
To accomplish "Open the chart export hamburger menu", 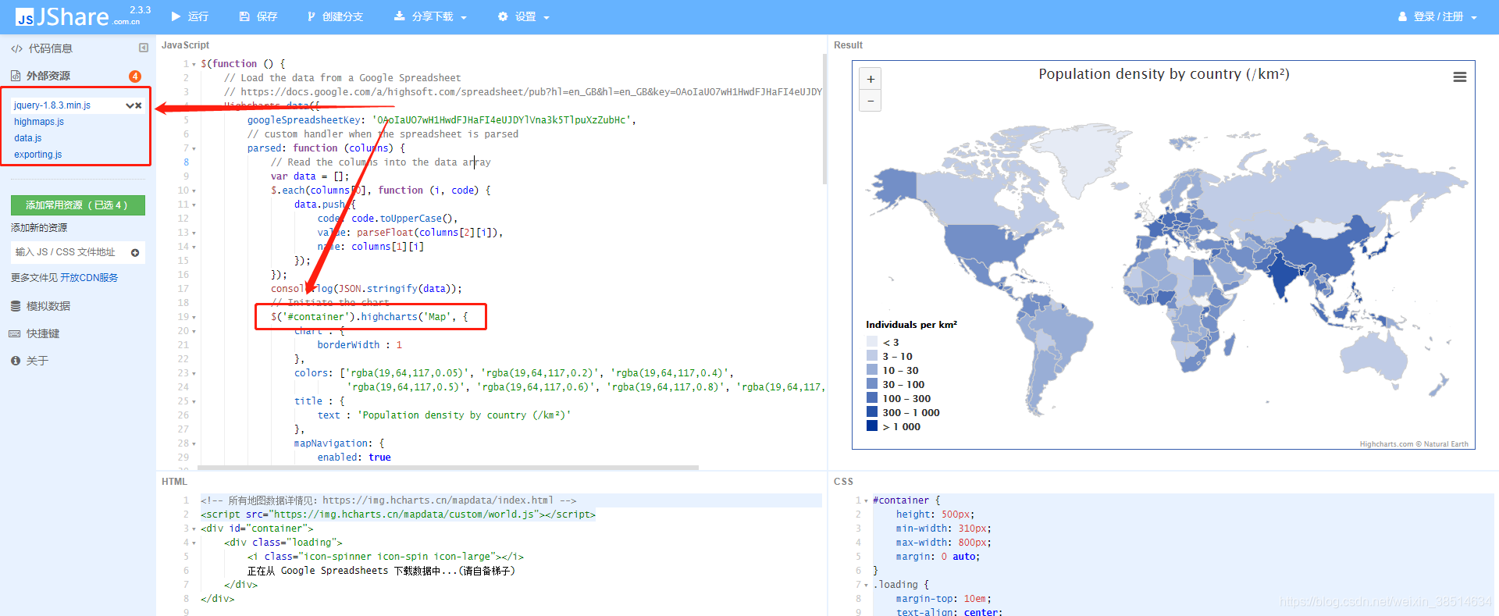I will tap(1459, 77).
